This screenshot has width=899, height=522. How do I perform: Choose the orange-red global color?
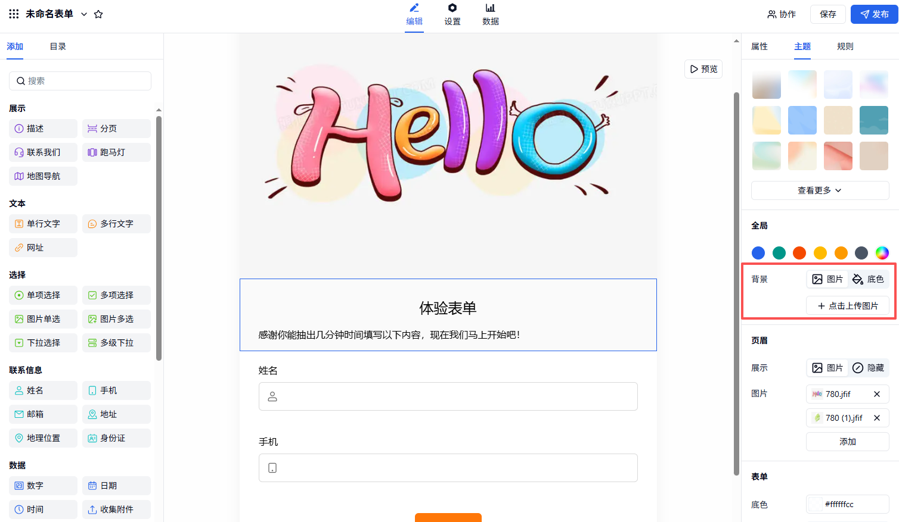pyautogui.click(x=799, y=253)
